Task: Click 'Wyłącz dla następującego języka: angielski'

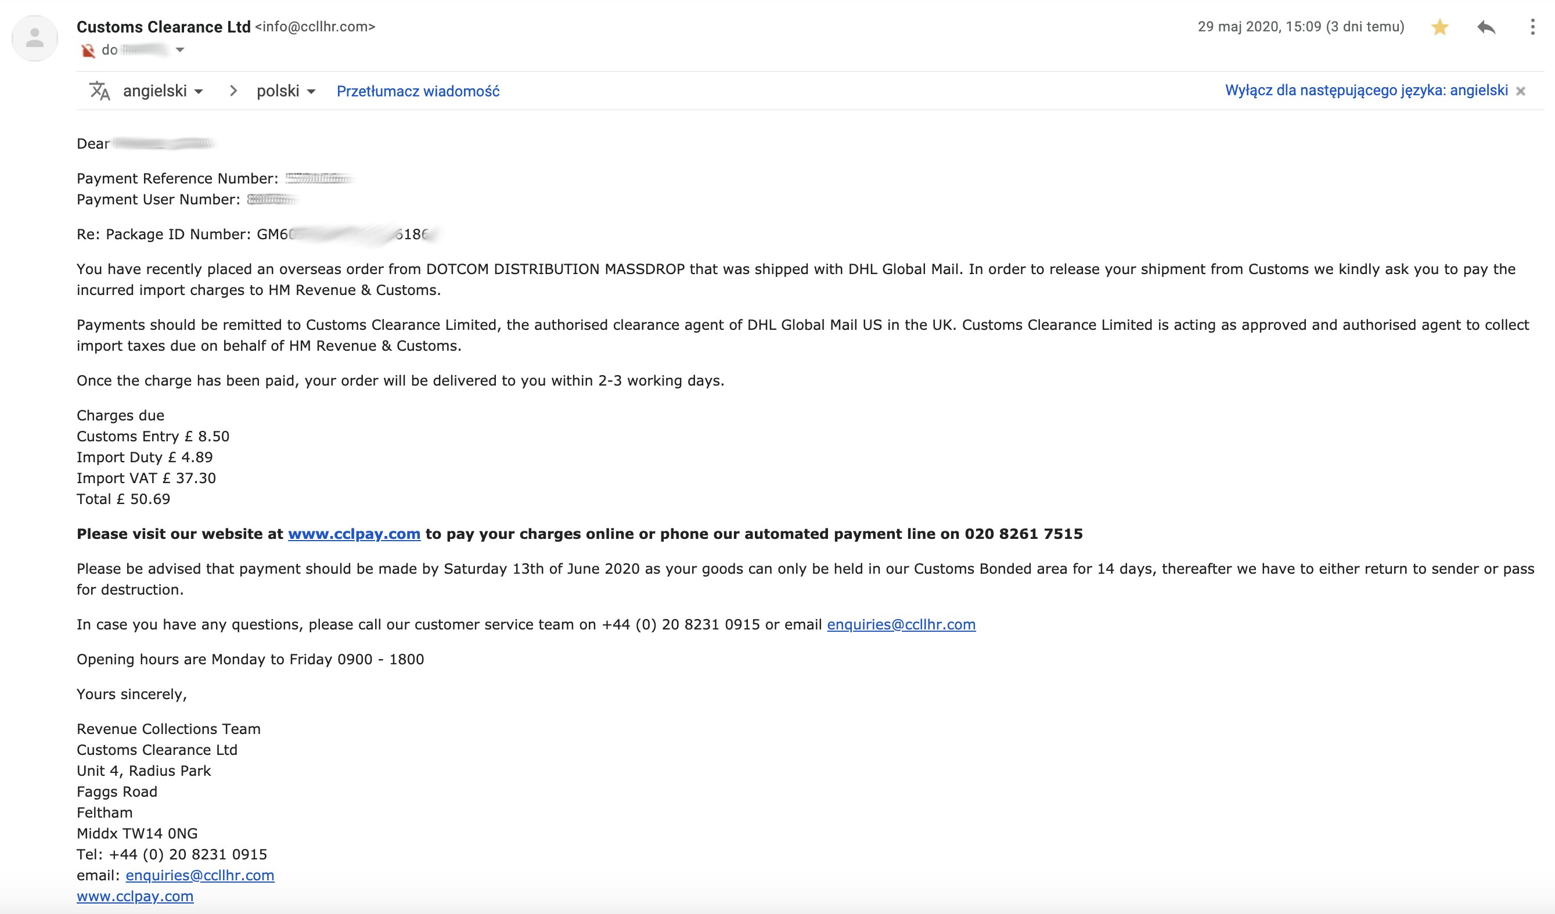Action: click(x=1366, y=91)
